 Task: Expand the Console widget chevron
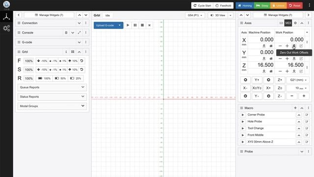pyautogui.click(x=73, y=32)
